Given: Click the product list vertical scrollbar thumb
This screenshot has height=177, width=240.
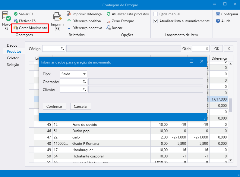Looking at the screenshot, I should (x=231, y=105).
